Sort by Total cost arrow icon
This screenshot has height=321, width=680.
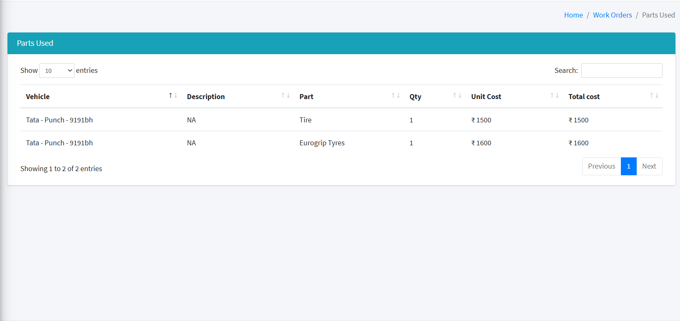pyautogui.click(x=654, y=96)
